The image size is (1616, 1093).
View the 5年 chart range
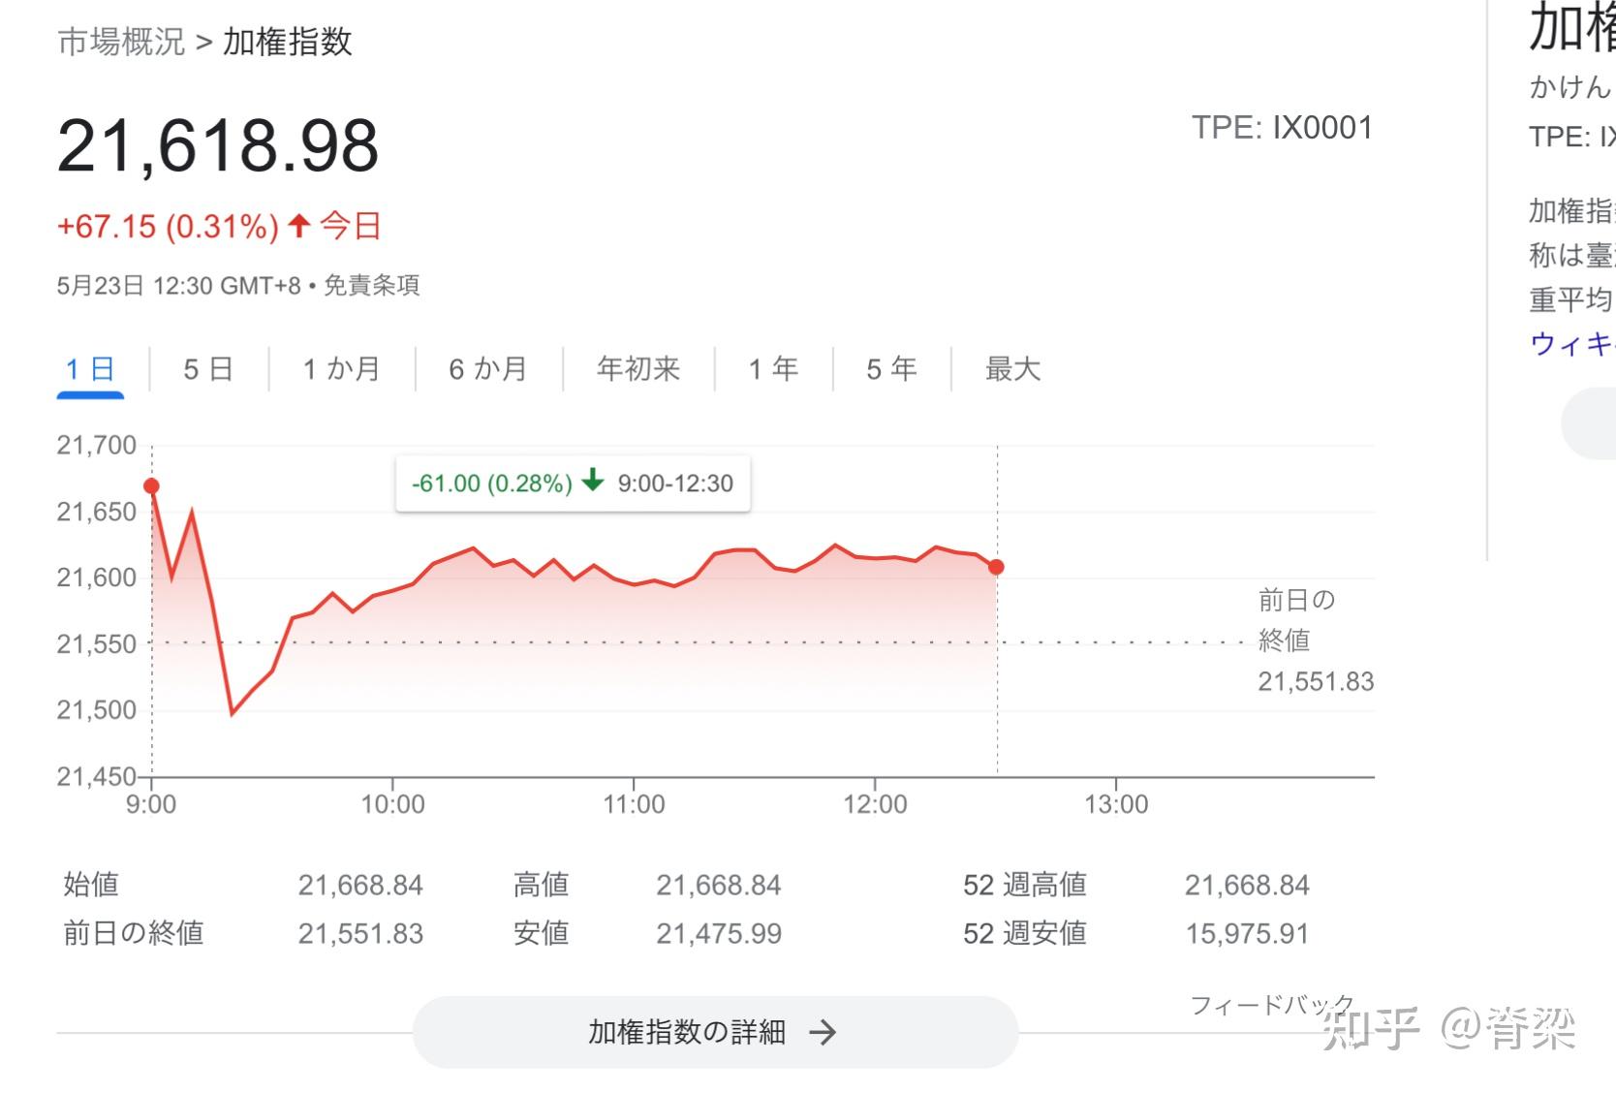pyautogui.click(x=891, y=369)
